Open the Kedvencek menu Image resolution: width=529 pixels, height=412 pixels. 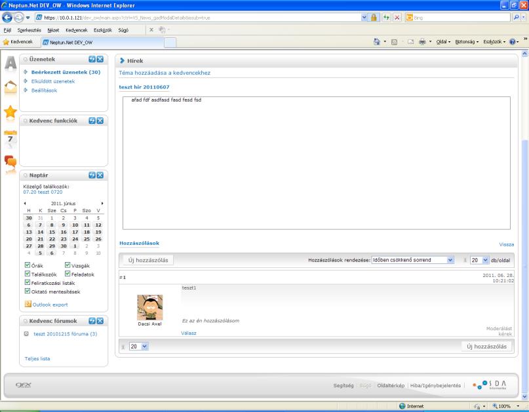77,30
